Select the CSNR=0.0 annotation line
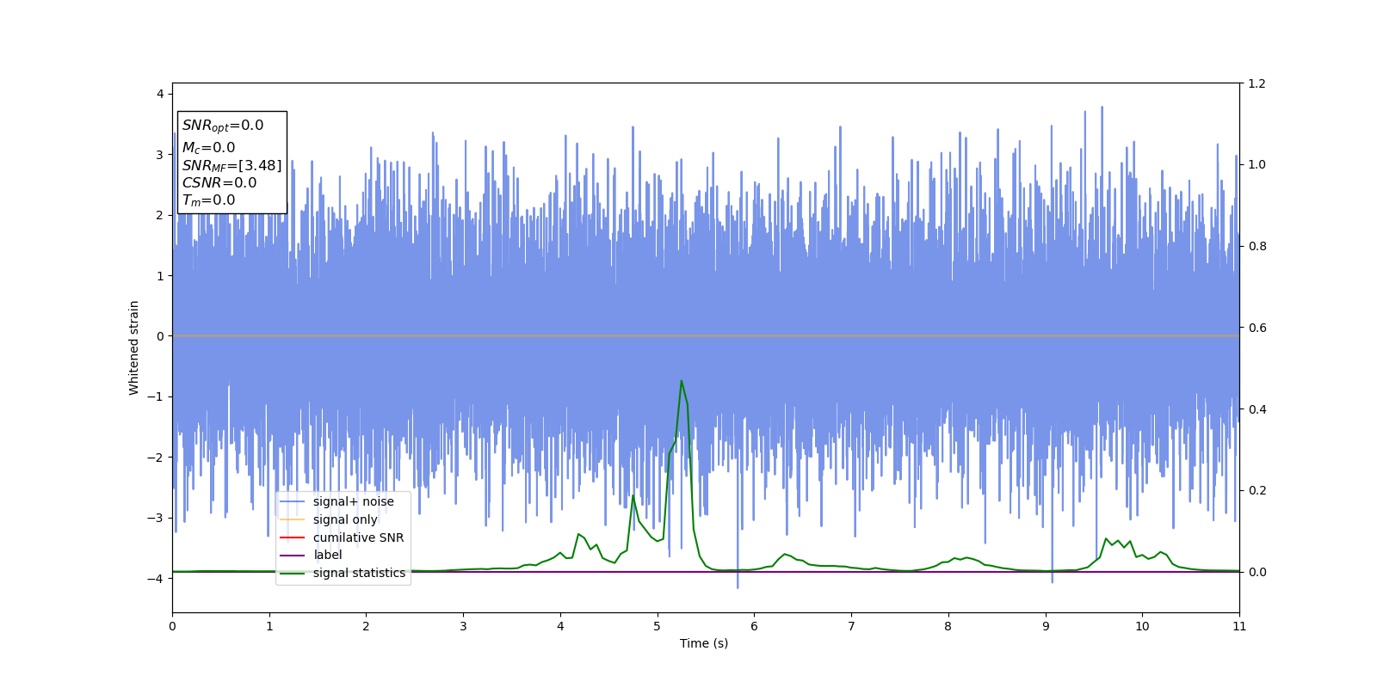This screenshot has height=688, width=1377. 219,182
